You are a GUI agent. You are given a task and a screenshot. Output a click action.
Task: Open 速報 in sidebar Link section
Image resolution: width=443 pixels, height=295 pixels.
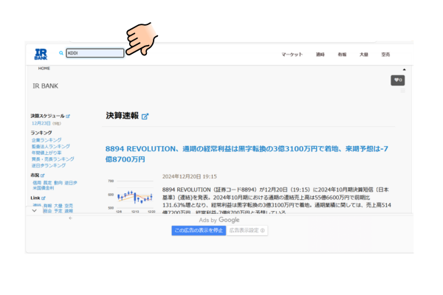[x=69, y=211]
